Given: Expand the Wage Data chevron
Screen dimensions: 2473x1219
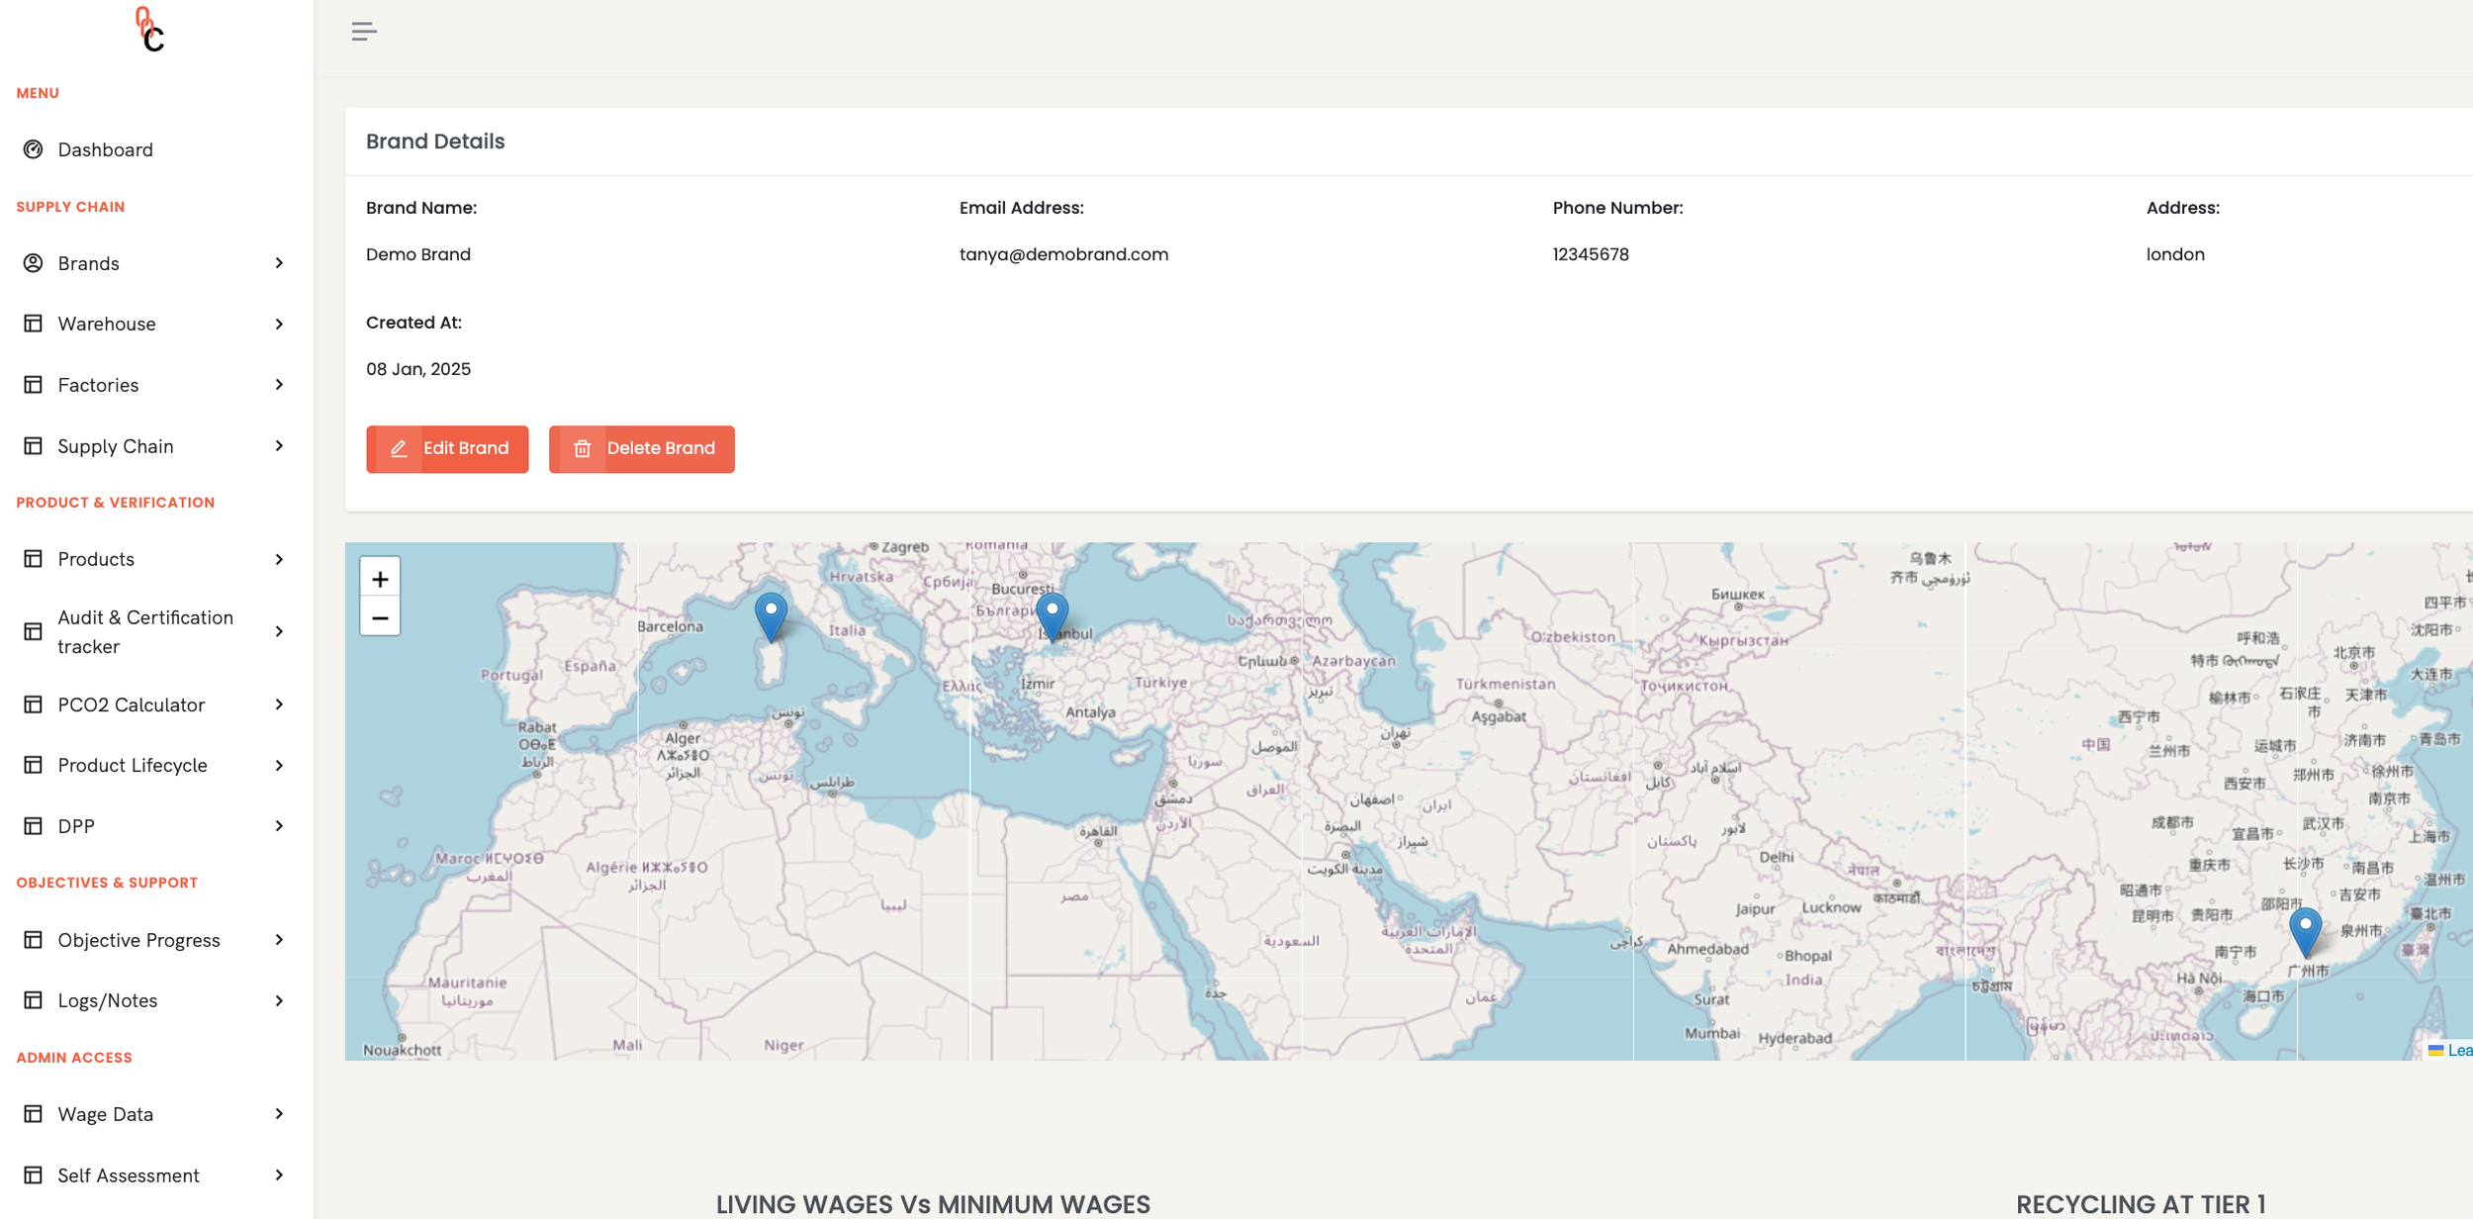Looking at the screenshot, I should coord(279,1114).
